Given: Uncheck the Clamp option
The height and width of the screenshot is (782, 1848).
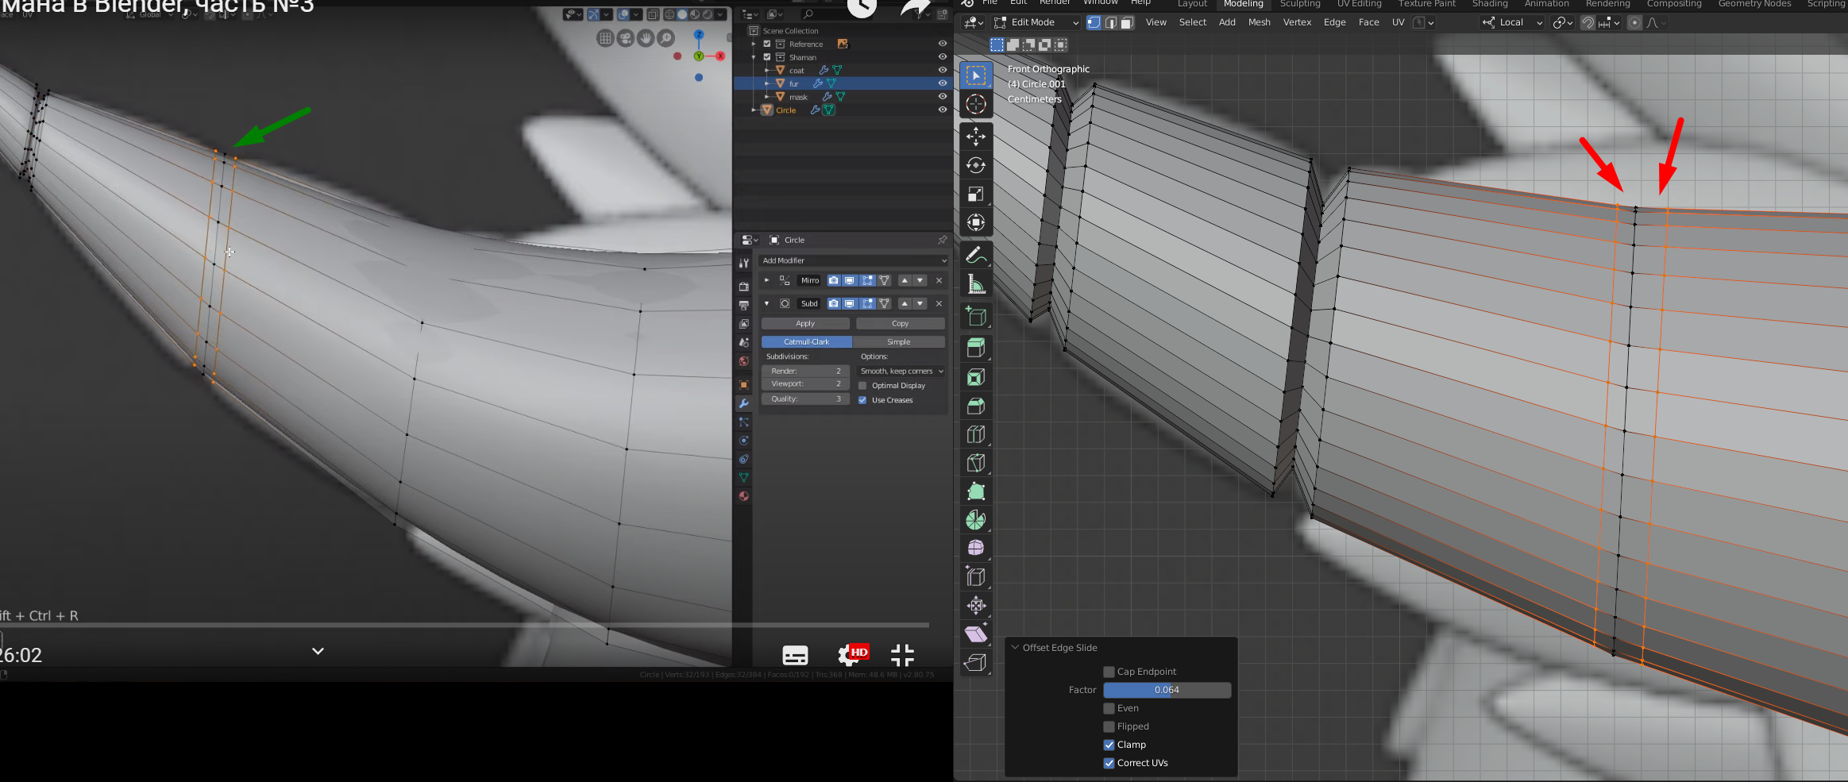Looking at the screenshot, I should pos(1109,745).
